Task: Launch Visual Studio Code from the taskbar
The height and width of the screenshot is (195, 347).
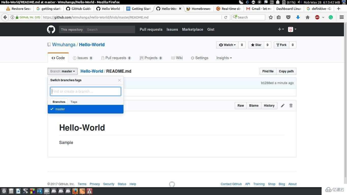Action: (39, 191)
